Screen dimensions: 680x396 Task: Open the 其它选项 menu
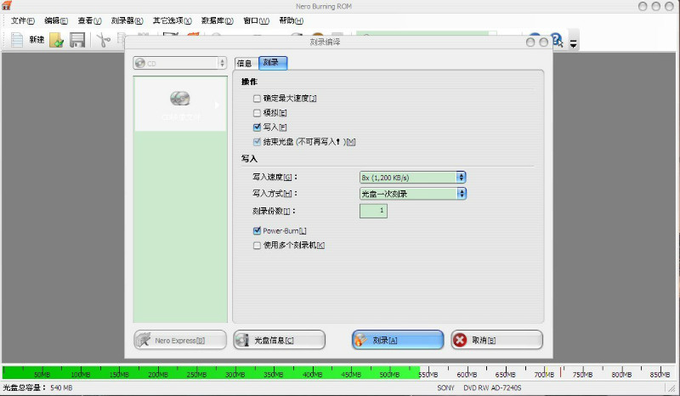[x=173, y=20]
